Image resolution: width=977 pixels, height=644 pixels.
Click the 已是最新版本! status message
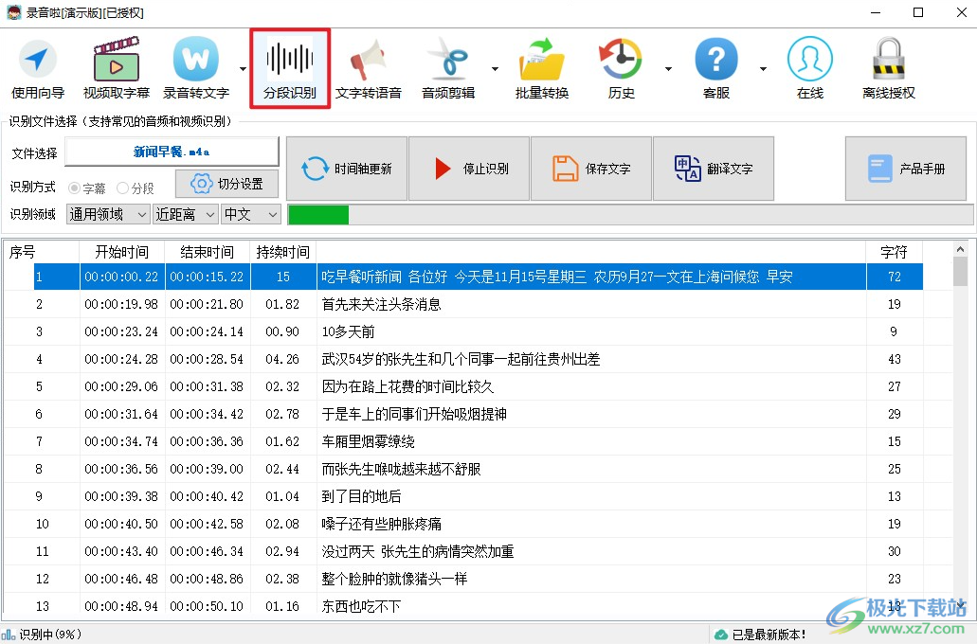pos(769,634)
